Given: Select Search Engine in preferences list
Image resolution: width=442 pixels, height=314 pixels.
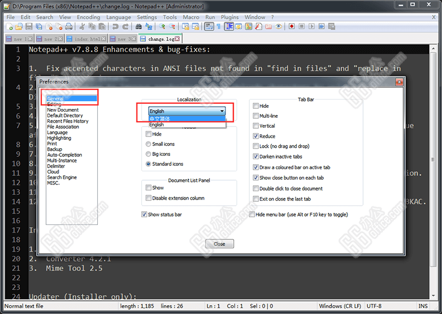Looking at the screenshot, I should click(62, 177).
